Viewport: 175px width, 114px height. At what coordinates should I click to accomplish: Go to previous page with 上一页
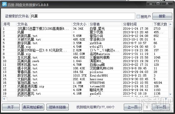point(133,107)
